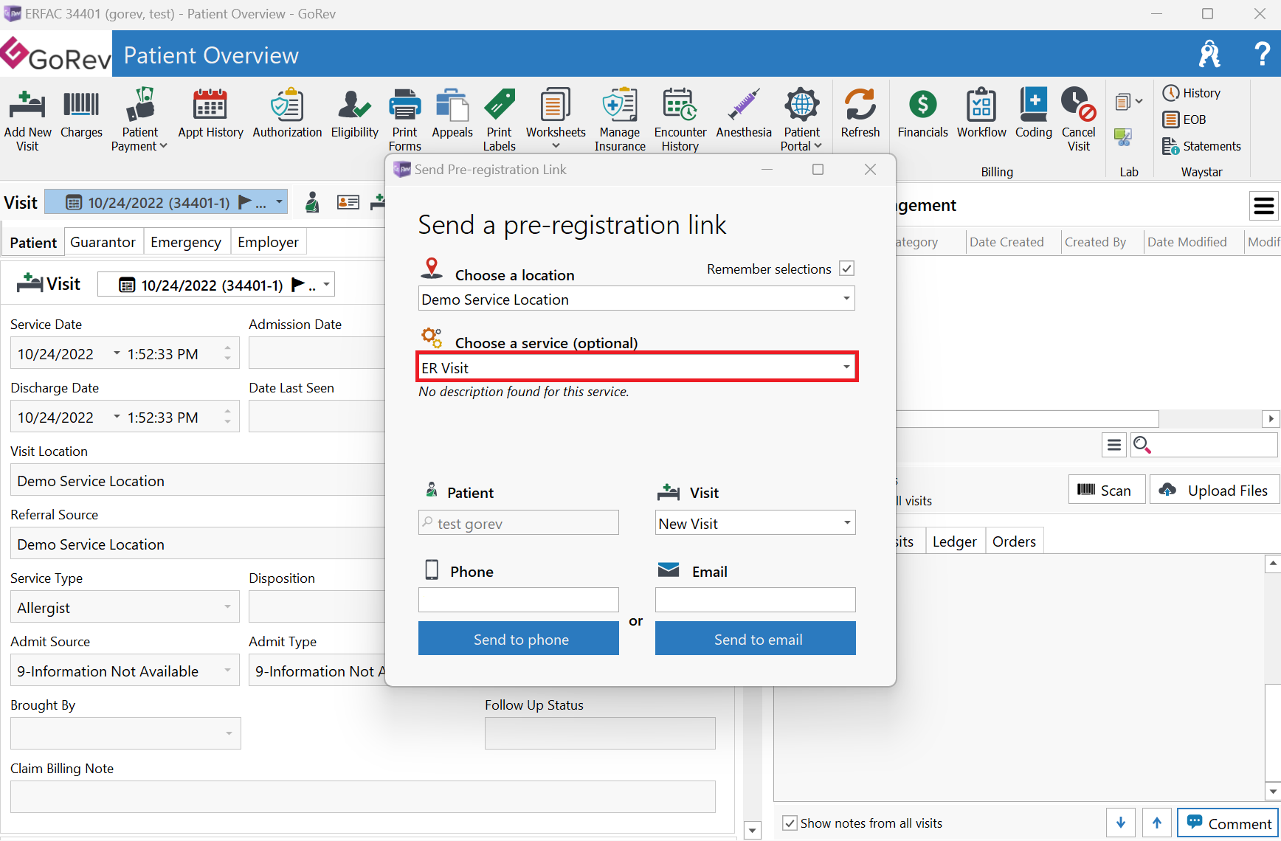Open document management hamburger menu
The image size is (1281, 841).
click(x=1264, y=206)
